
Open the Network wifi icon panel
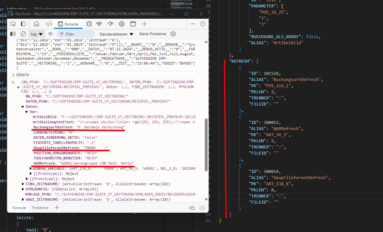(99, 24)
